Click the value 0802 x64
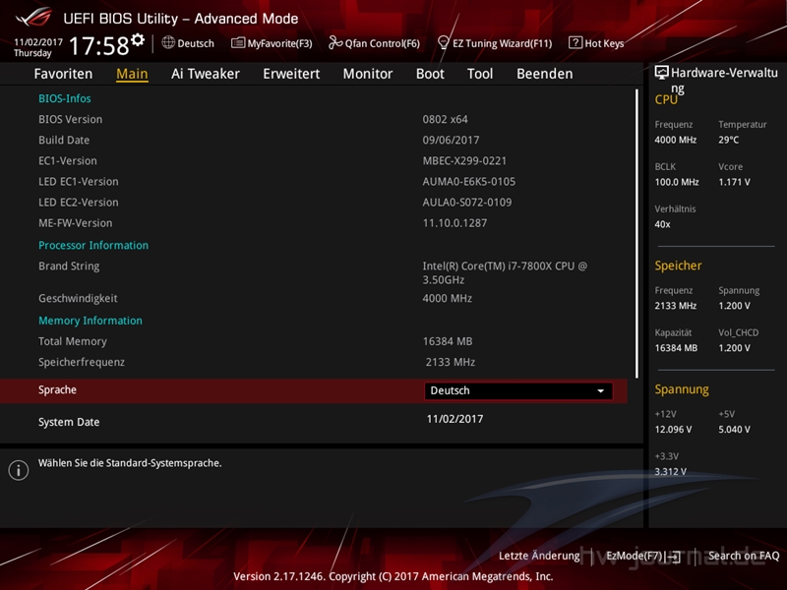 click(446, 119)
